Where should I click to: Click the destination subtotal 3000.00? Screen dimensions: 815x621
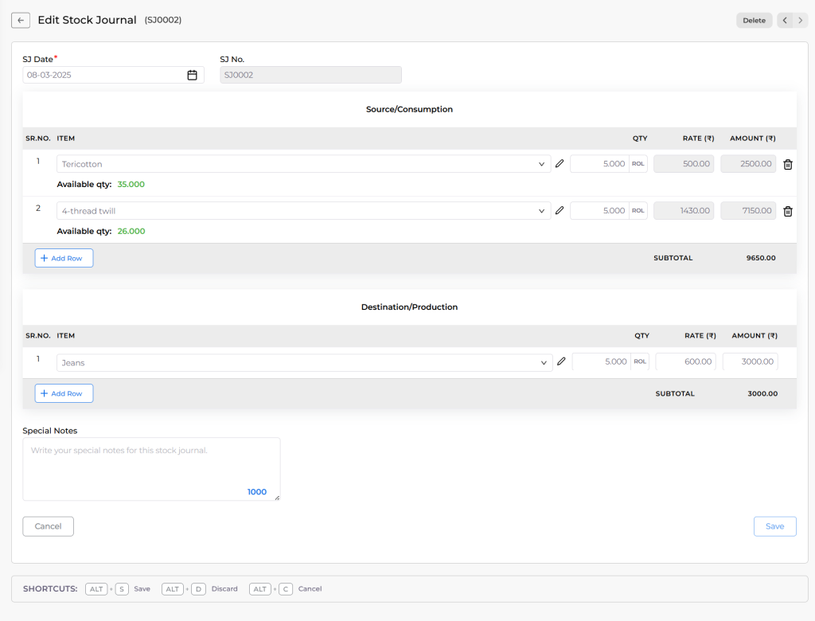(762, 394)
